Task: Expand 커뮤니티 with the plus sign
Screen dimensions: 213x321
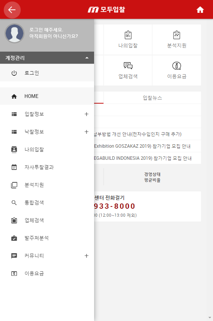Action: coord(87,256)
